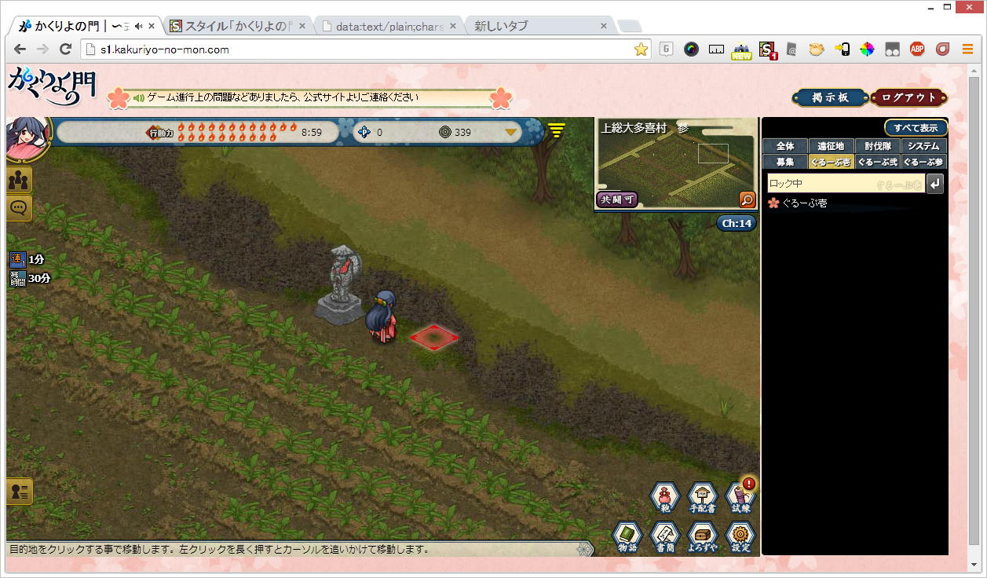Click the yellow stacked-lines menu icon

click(557, 131)
